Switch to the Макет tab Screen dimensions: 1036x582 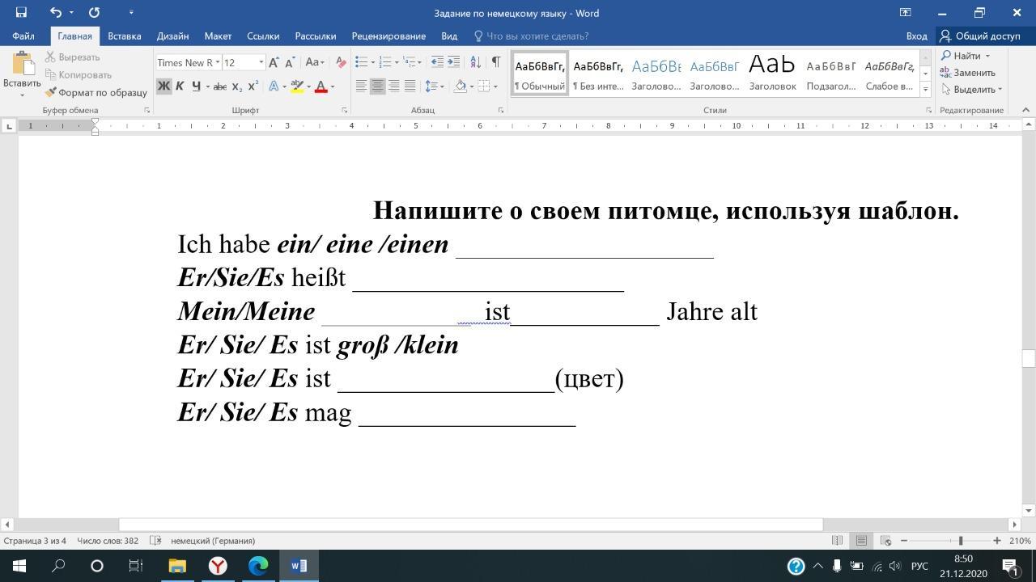coord(218,36)
